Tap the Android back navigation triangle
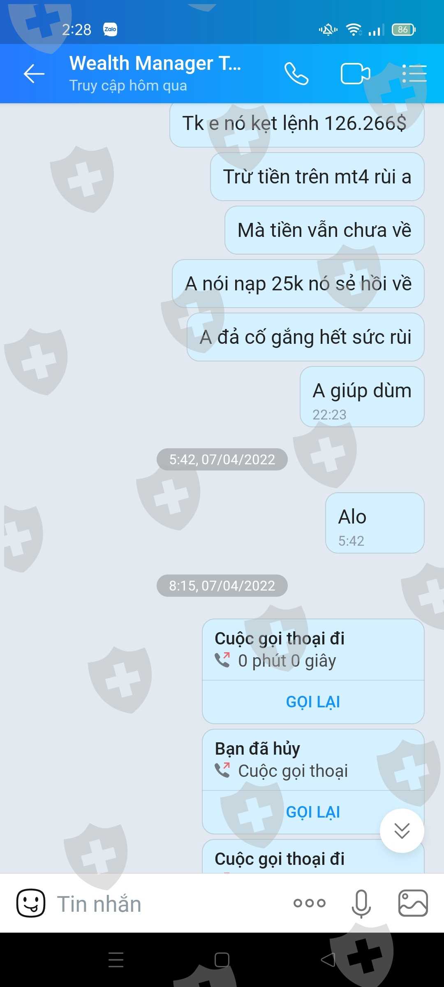 328,960
